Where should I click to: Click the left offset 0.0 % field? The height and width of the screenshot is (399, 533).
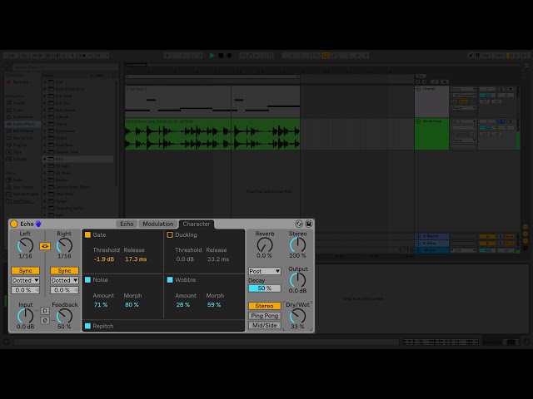tap(26, 290)
